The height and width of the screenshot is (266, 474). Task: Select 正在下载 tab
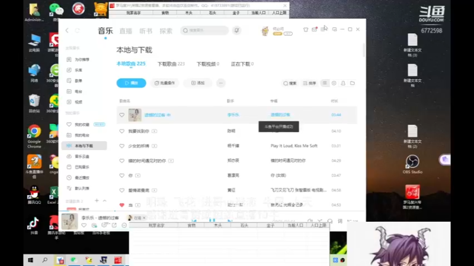tap(242, 64)
